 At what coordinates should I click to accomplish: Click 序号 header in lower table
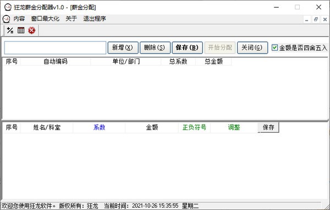click(x=12, y=127)
